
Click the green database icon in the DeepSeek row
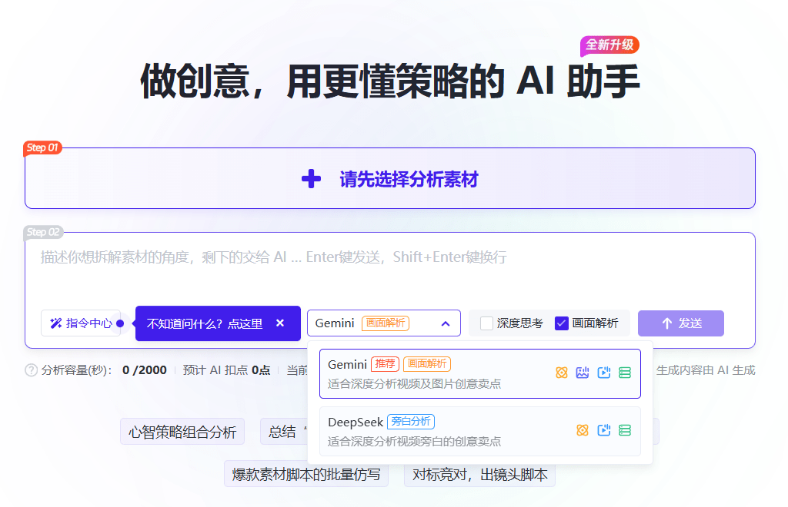625,431
